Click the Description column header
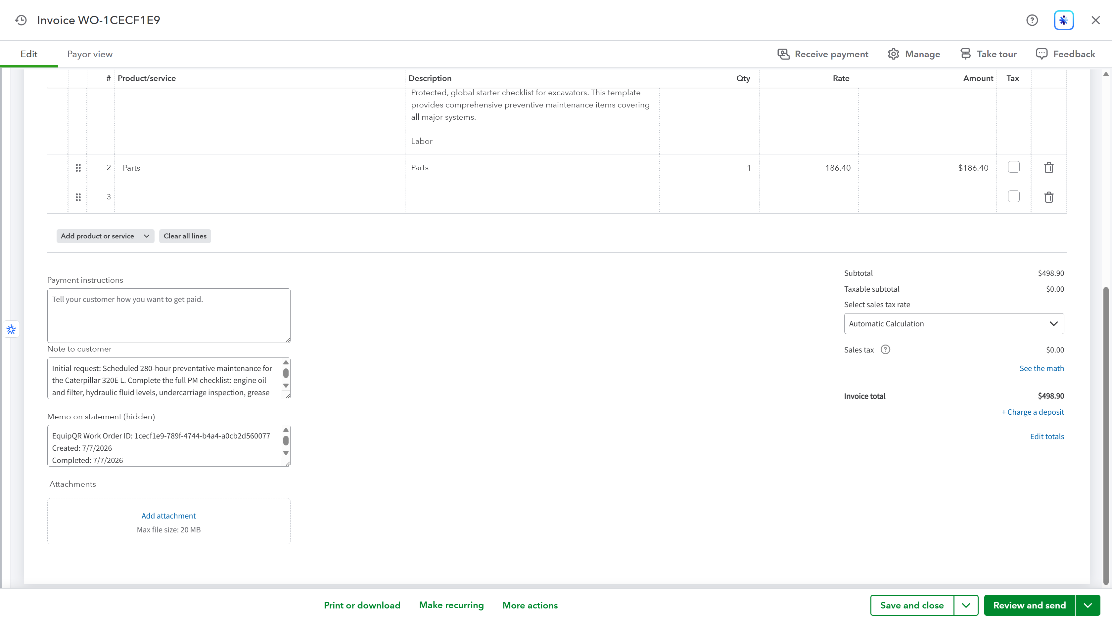The width and height of the screenshot is (1112, 625). (x=430, y=78)
